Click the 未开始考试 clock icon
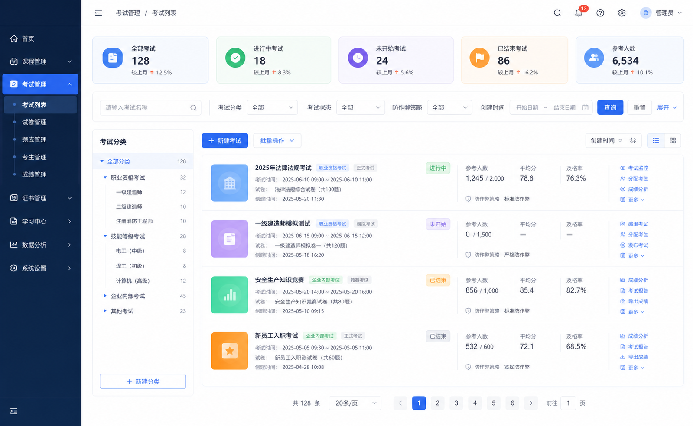Image resolution: width=693 pixels, height=426 pixels. 358,58
